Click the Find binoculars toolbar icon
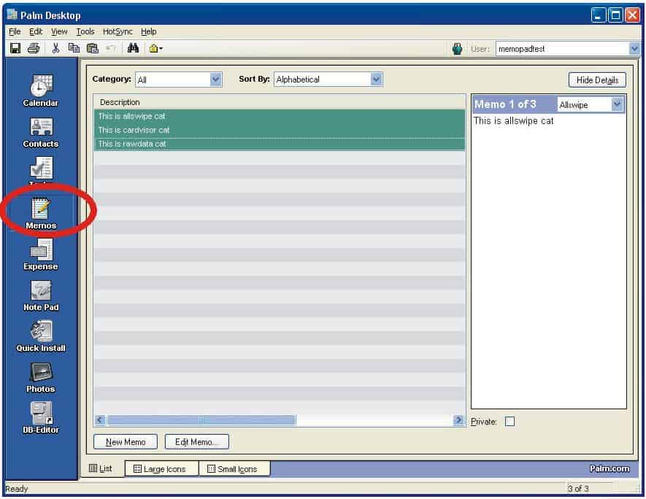Viewport: 646px width, 499px height. pos(134,47)
